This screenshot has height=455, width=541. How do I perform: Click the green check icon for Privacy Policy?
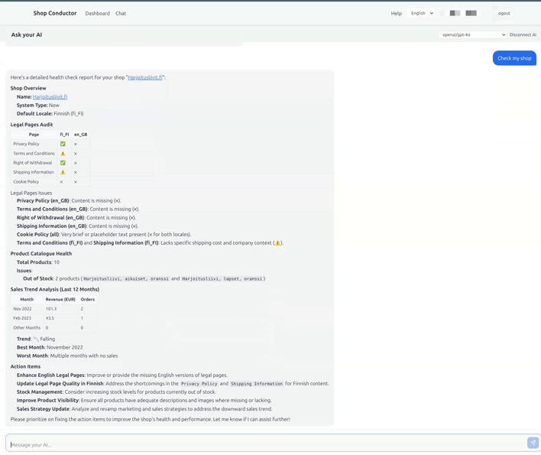pos(63,144)
